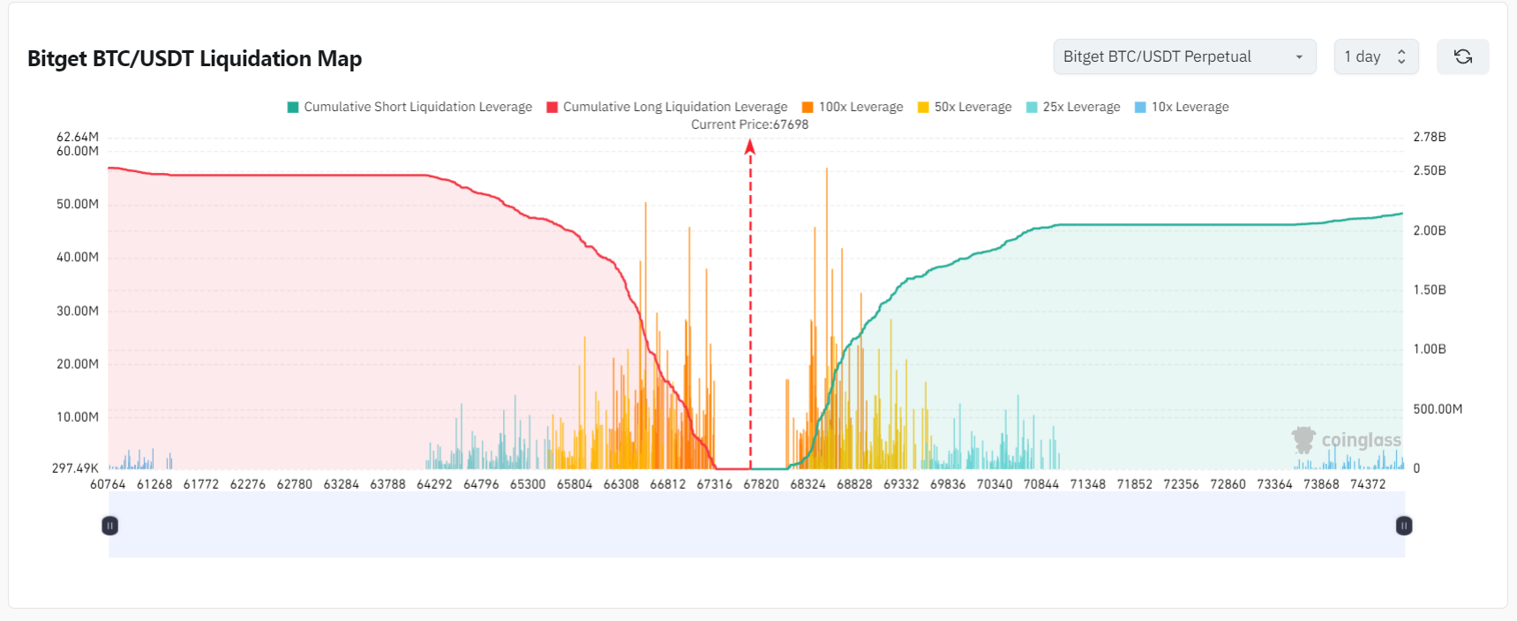
Task: Toggle the 50x Leverage legend series
Action: click(965, 107)
